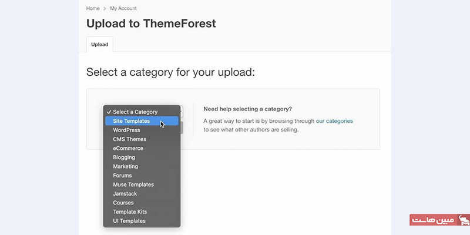The width and height of the screenshot is (470, 235).
Task: Choose WordPress in the category dropdown
Action: point(126,130)
